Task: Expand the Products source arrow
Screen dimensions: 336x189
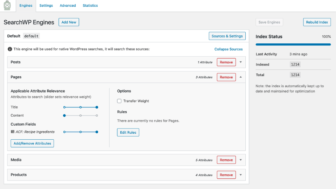Action: 241,175
